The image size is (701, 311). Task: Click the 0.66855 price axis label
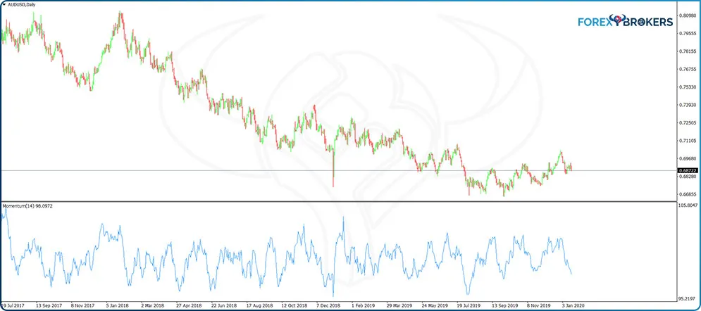coord(688,194)
